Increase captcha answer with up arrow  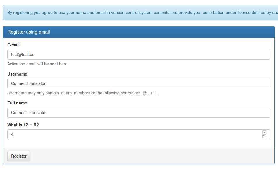[x=264, y=133]
